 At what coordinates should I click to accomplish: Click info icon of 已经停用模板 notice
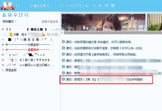[63, 79]
